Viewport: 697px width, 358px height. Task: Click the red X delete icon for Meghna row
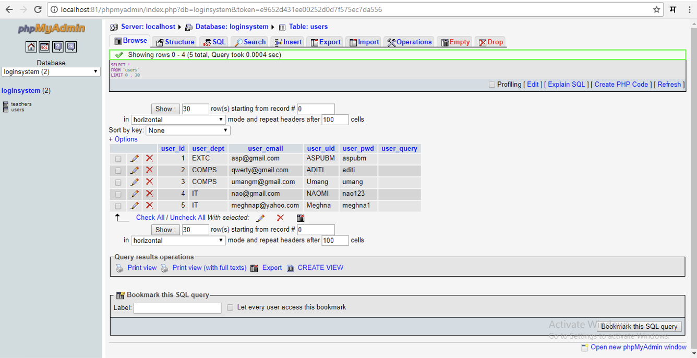click(149, 206)
